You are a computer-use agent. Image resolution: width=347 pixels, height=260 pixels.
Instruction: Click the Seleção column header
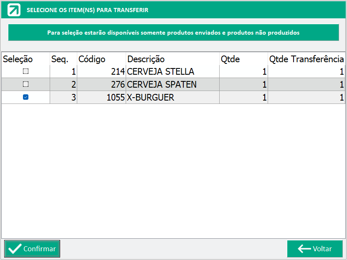click(x=25, y=59)
